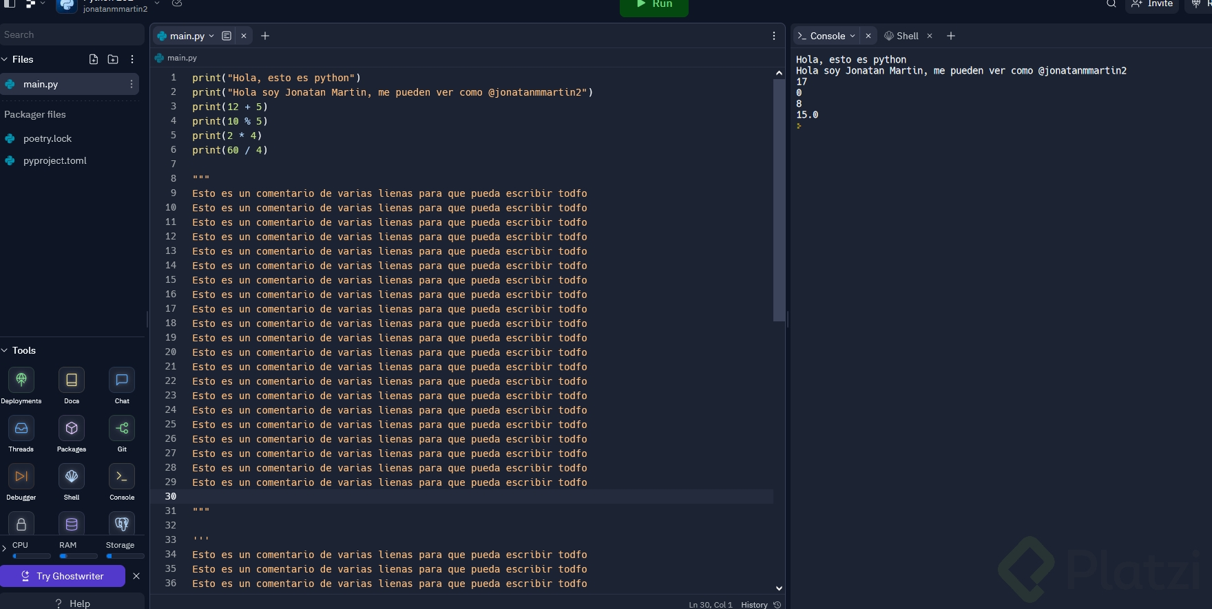Click line number 30 in gutter

pyautogui.click(x=171, y=496)
